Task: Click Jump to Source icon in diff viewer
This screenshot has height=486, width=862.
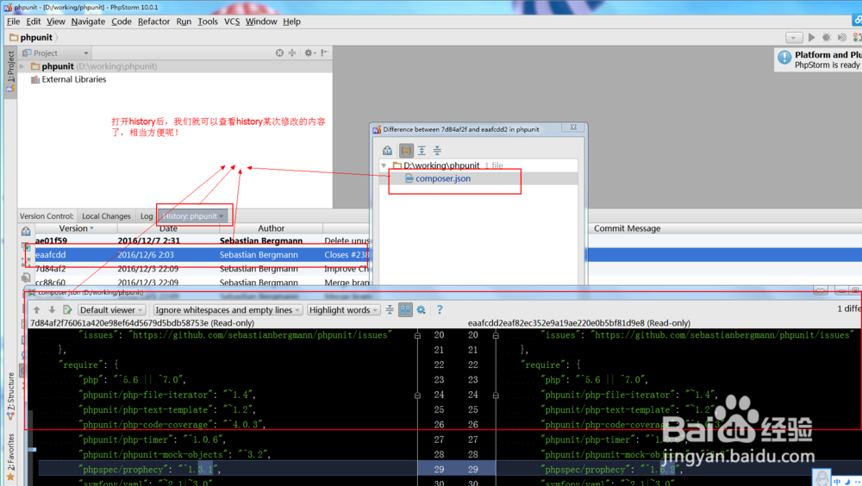Action: tap(67, 310)
